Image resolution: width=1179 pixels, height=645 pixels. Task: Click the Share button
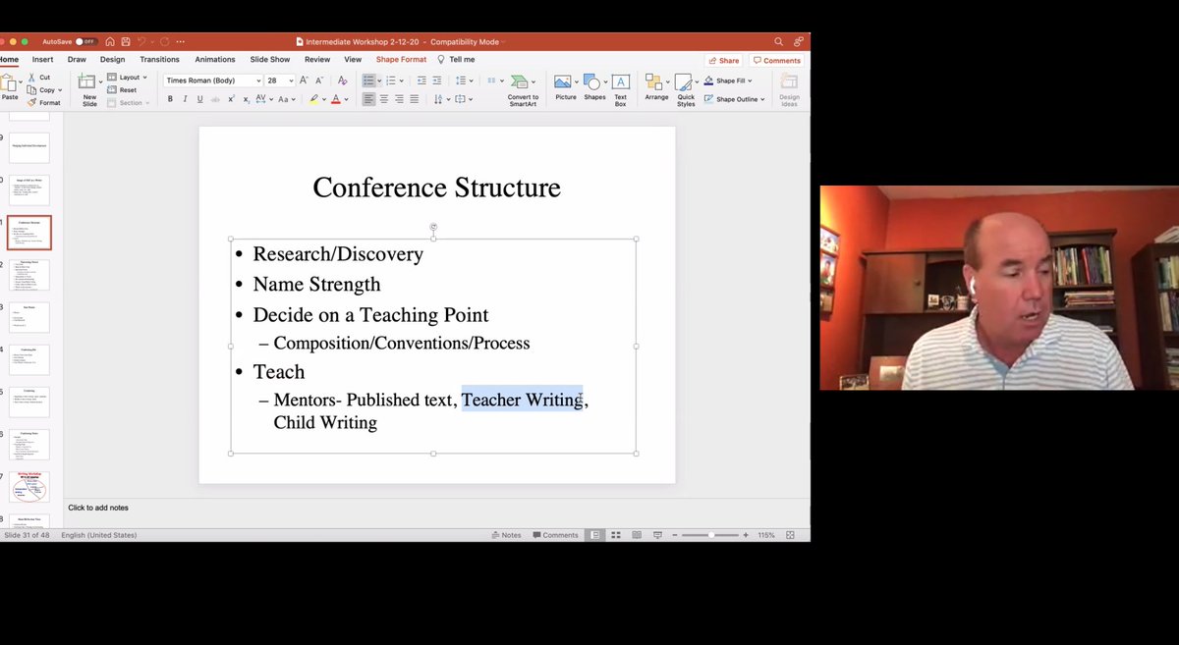click(723, 60)
